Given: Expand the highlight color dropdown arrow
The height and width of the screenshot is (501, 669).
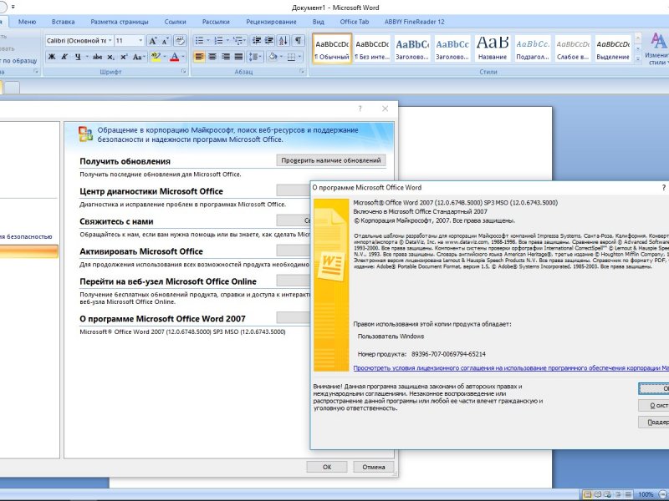Looking at the screenshot, I should pyautogui.click(x=164, y=57).
